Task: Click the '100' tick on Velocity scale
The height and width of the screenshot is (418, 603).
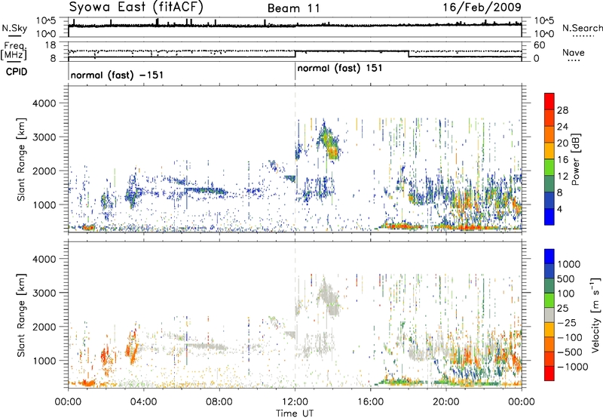Action: point(566,294)
